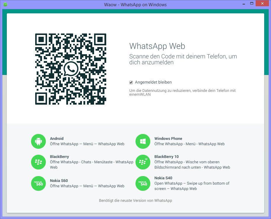Viewport: 271px width, 219px height.
Task: Open the Waow app icon in title bar
Action: (5, 4)
